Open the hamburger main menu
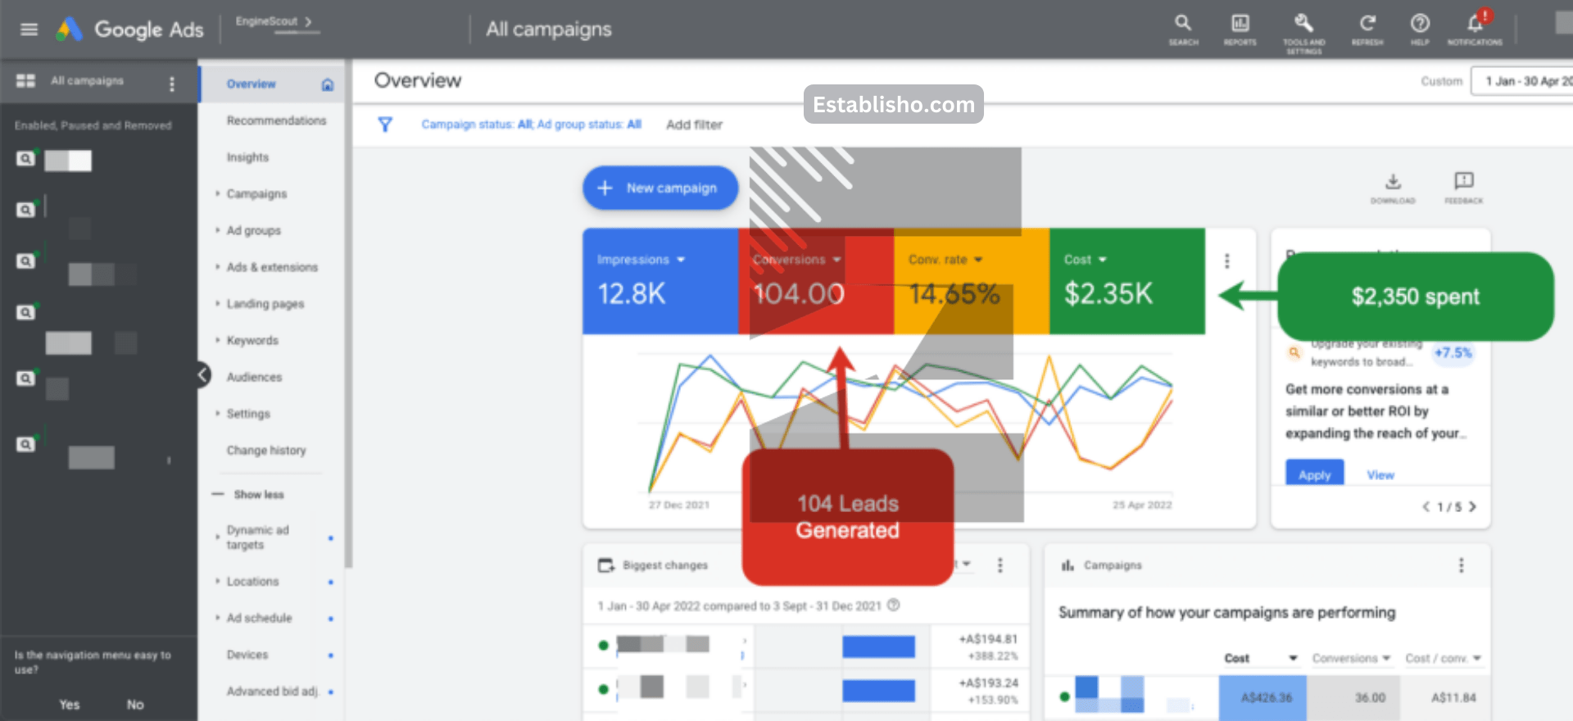1573x721 pixels. point(29,29)
